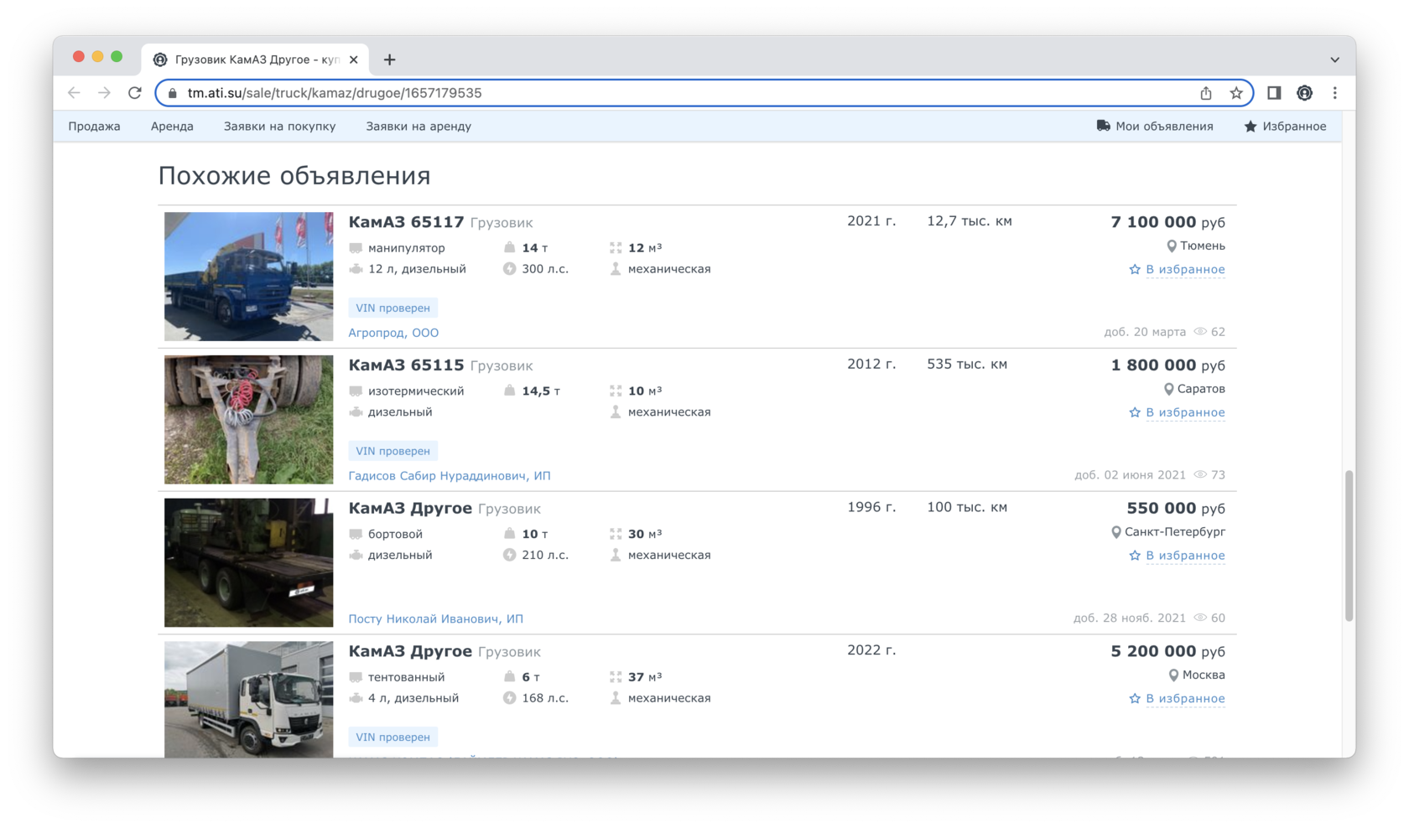Open seller Посту Николай Иванович, ИП
The image size is (1409, 828).
click(435, 619)
